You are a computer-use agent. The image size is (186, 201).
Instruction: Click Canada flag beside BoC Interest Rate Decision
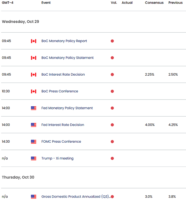33,75
